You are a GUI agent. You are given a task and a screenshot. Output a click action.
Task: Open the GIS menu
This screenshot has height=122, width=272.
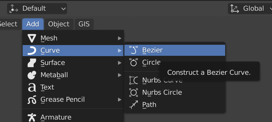click(x=84, y=24)
